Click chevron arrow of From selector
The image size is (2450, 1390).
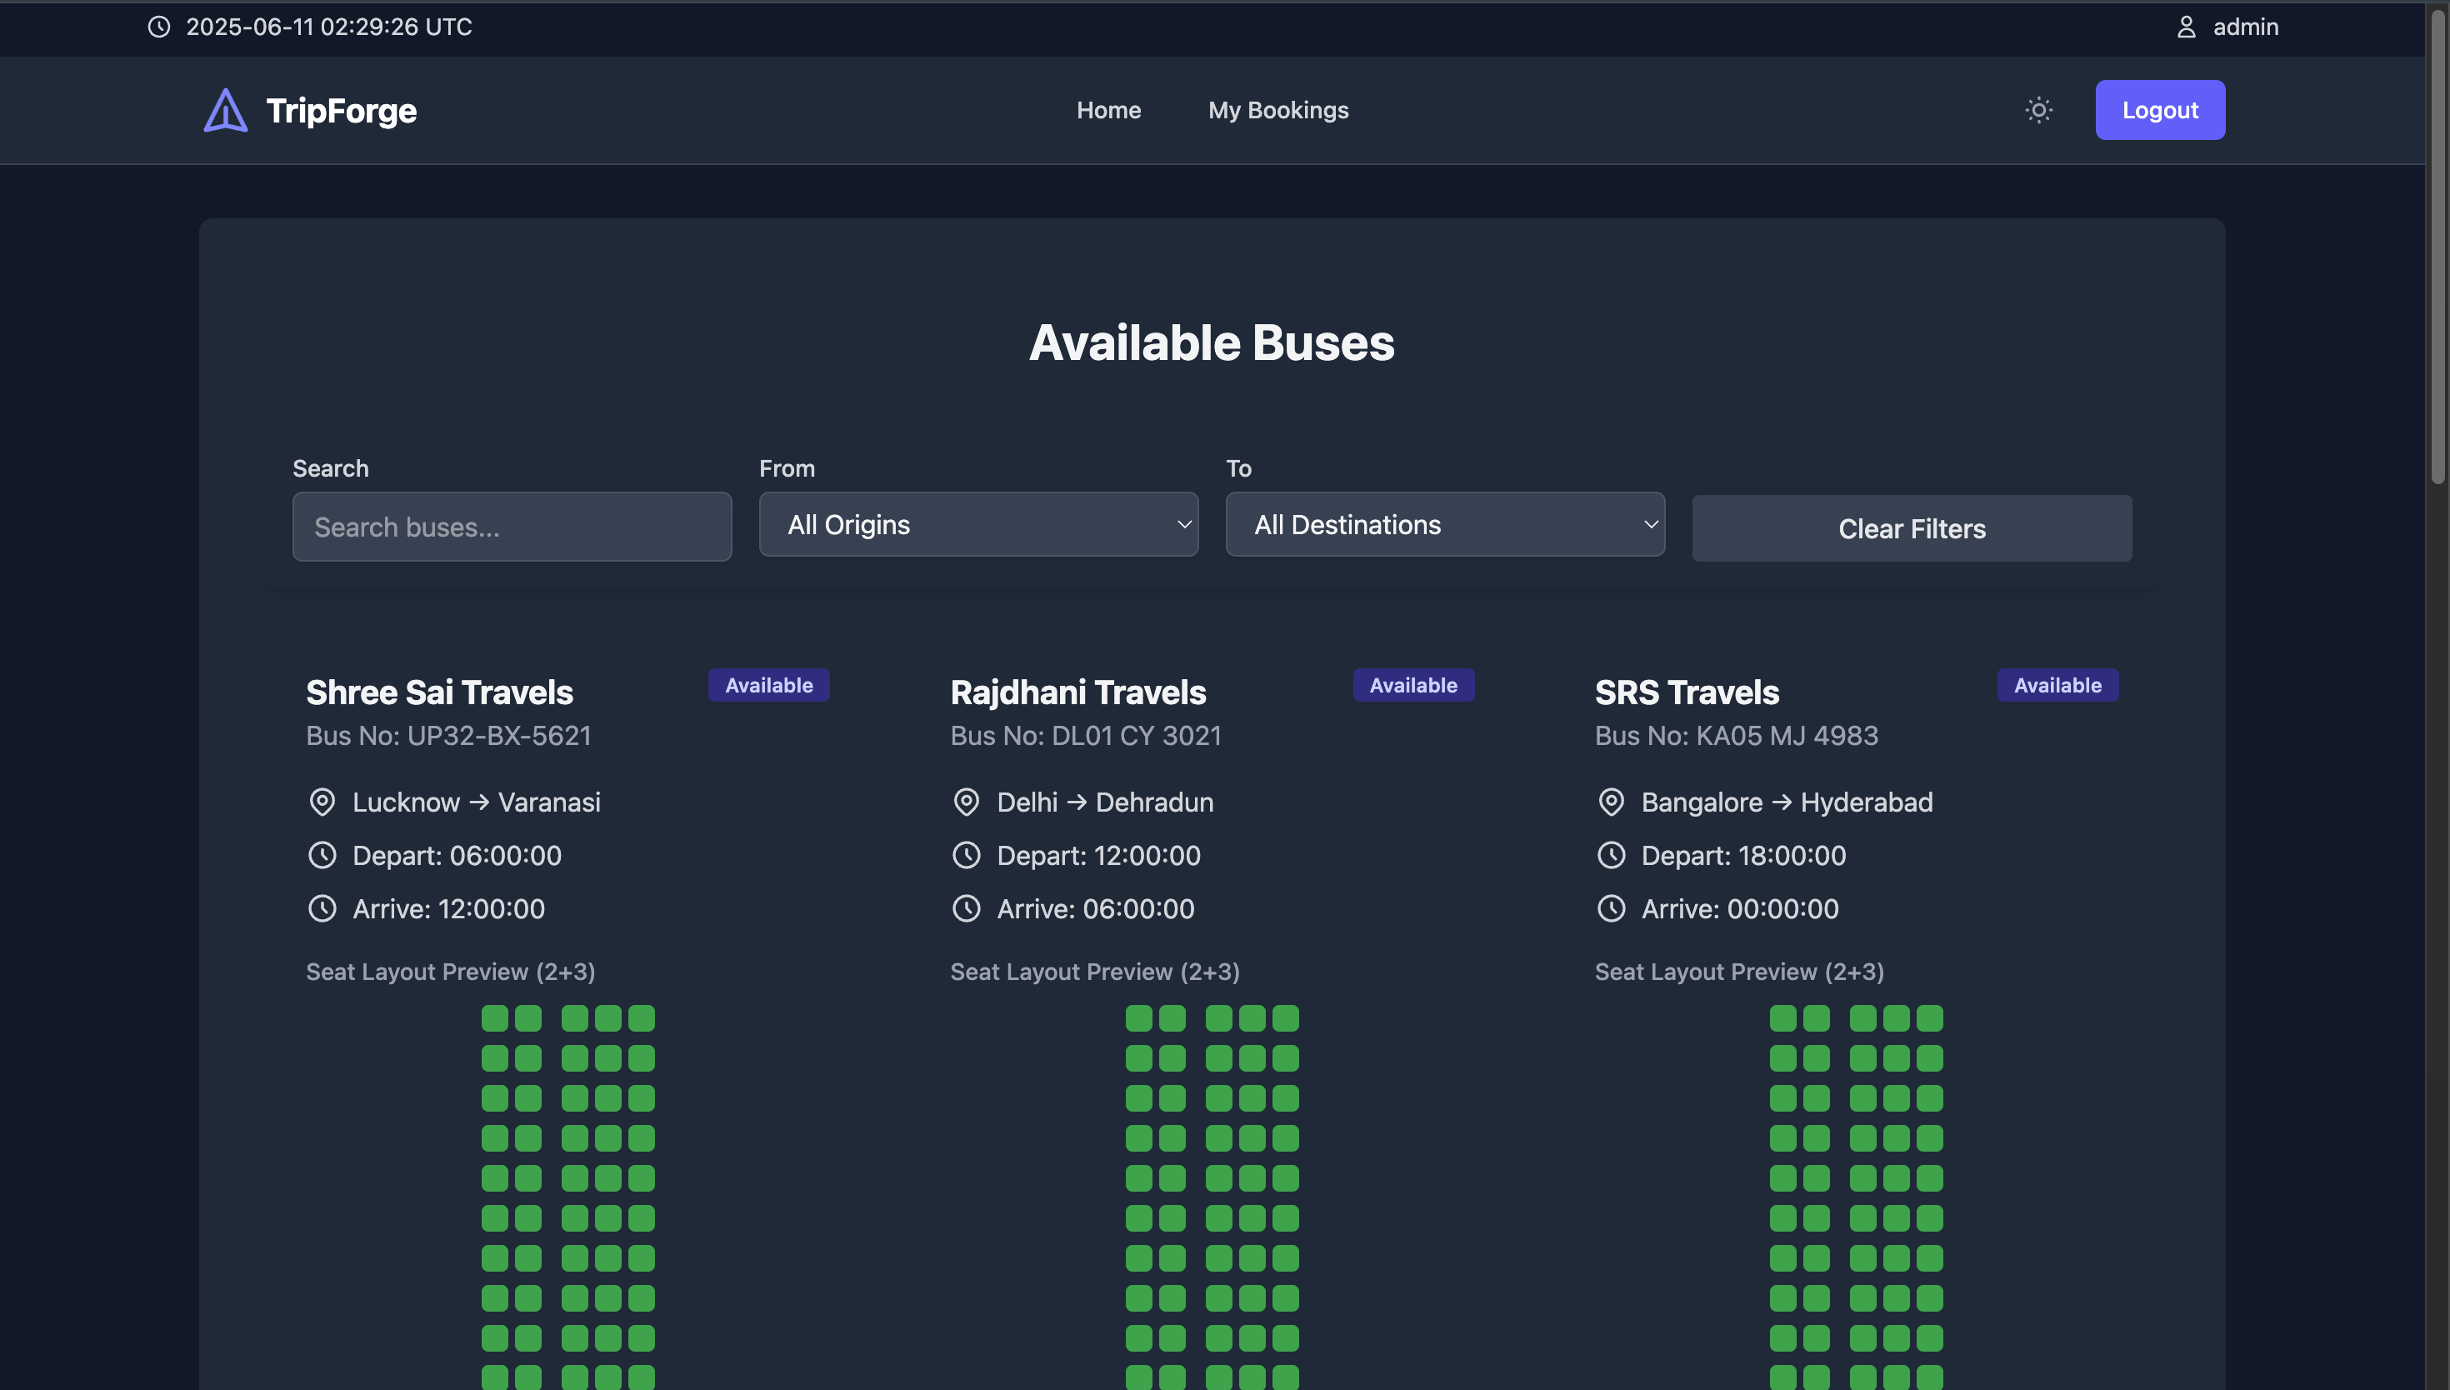point(1183,525)
